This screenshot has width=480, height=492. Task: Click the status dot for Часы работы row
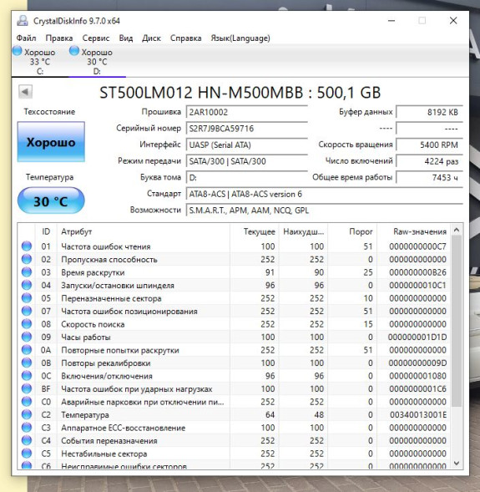point(27,337)
